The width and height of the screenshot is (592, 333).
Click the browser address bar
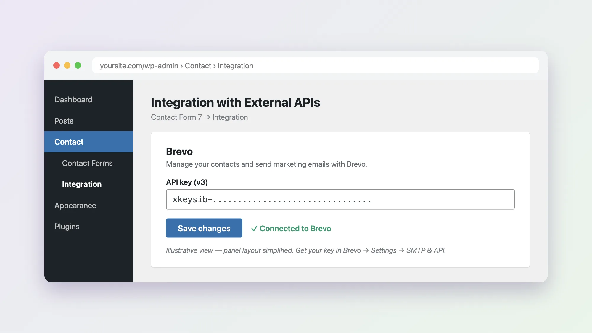pyautogui.click(x=315, y=65)
